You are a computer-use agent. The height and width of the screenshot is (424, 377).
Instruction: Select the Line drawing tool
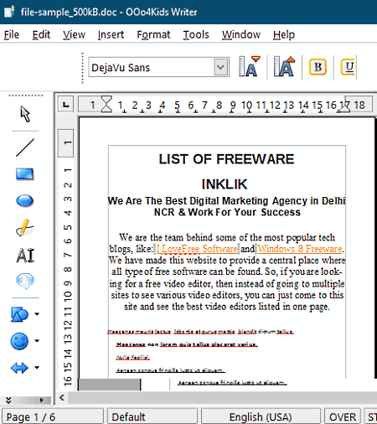(25, 147)
